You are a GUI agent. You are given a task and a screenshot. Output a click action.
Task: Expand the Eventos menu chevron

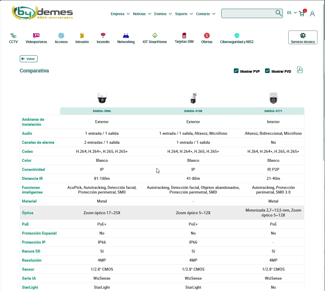(170, 14)
